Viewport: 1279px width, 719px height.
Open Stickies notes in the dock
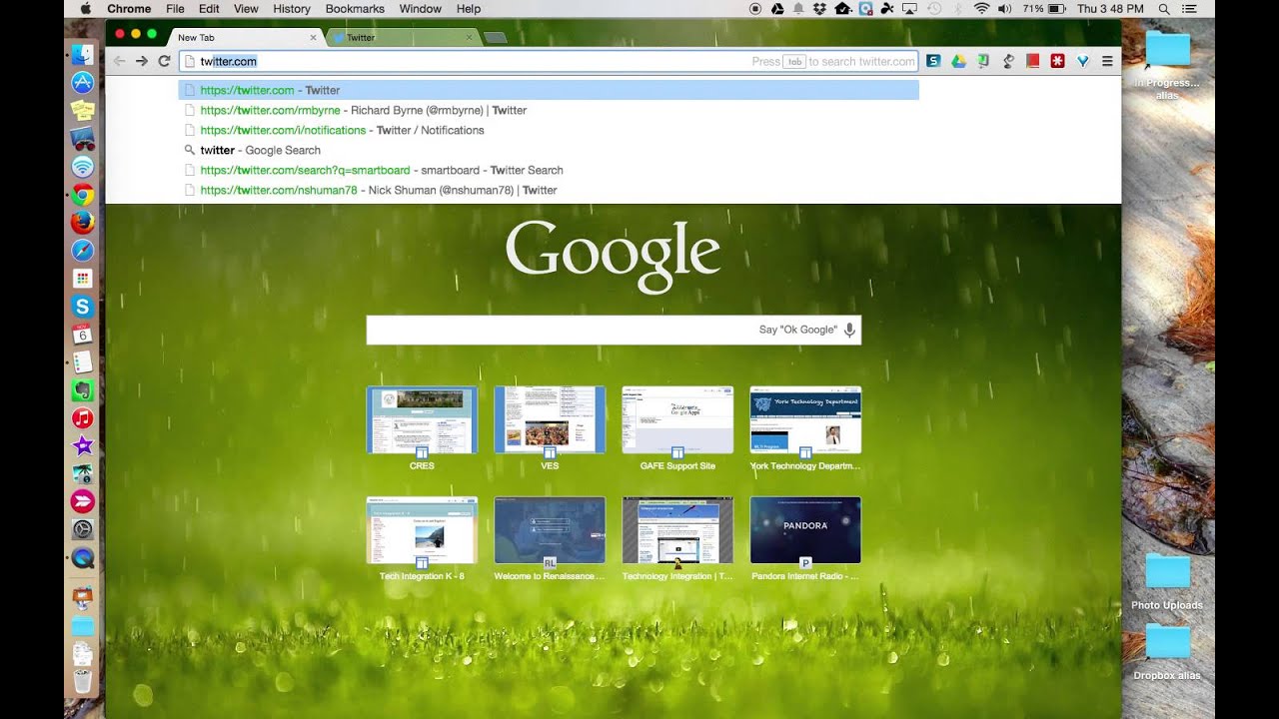coord(83,111)
